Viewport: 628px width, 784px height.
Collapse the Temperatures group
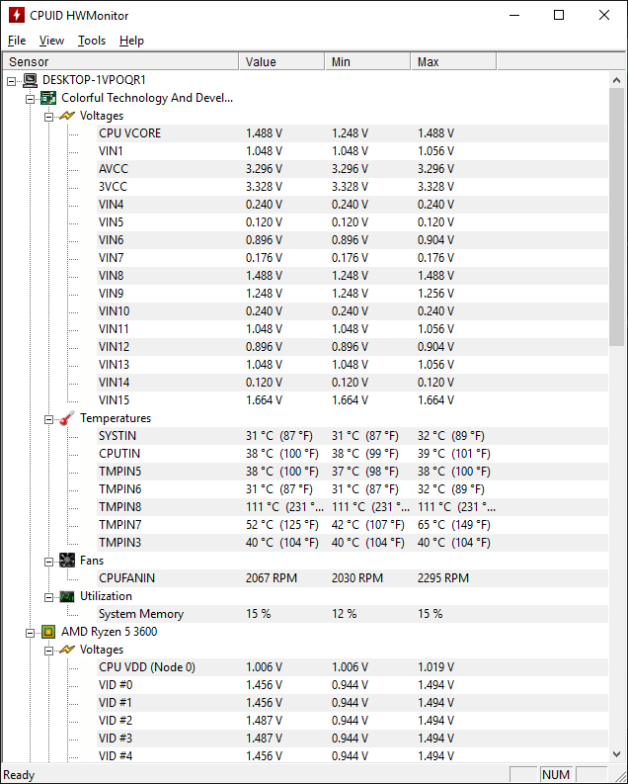(49, 419)
